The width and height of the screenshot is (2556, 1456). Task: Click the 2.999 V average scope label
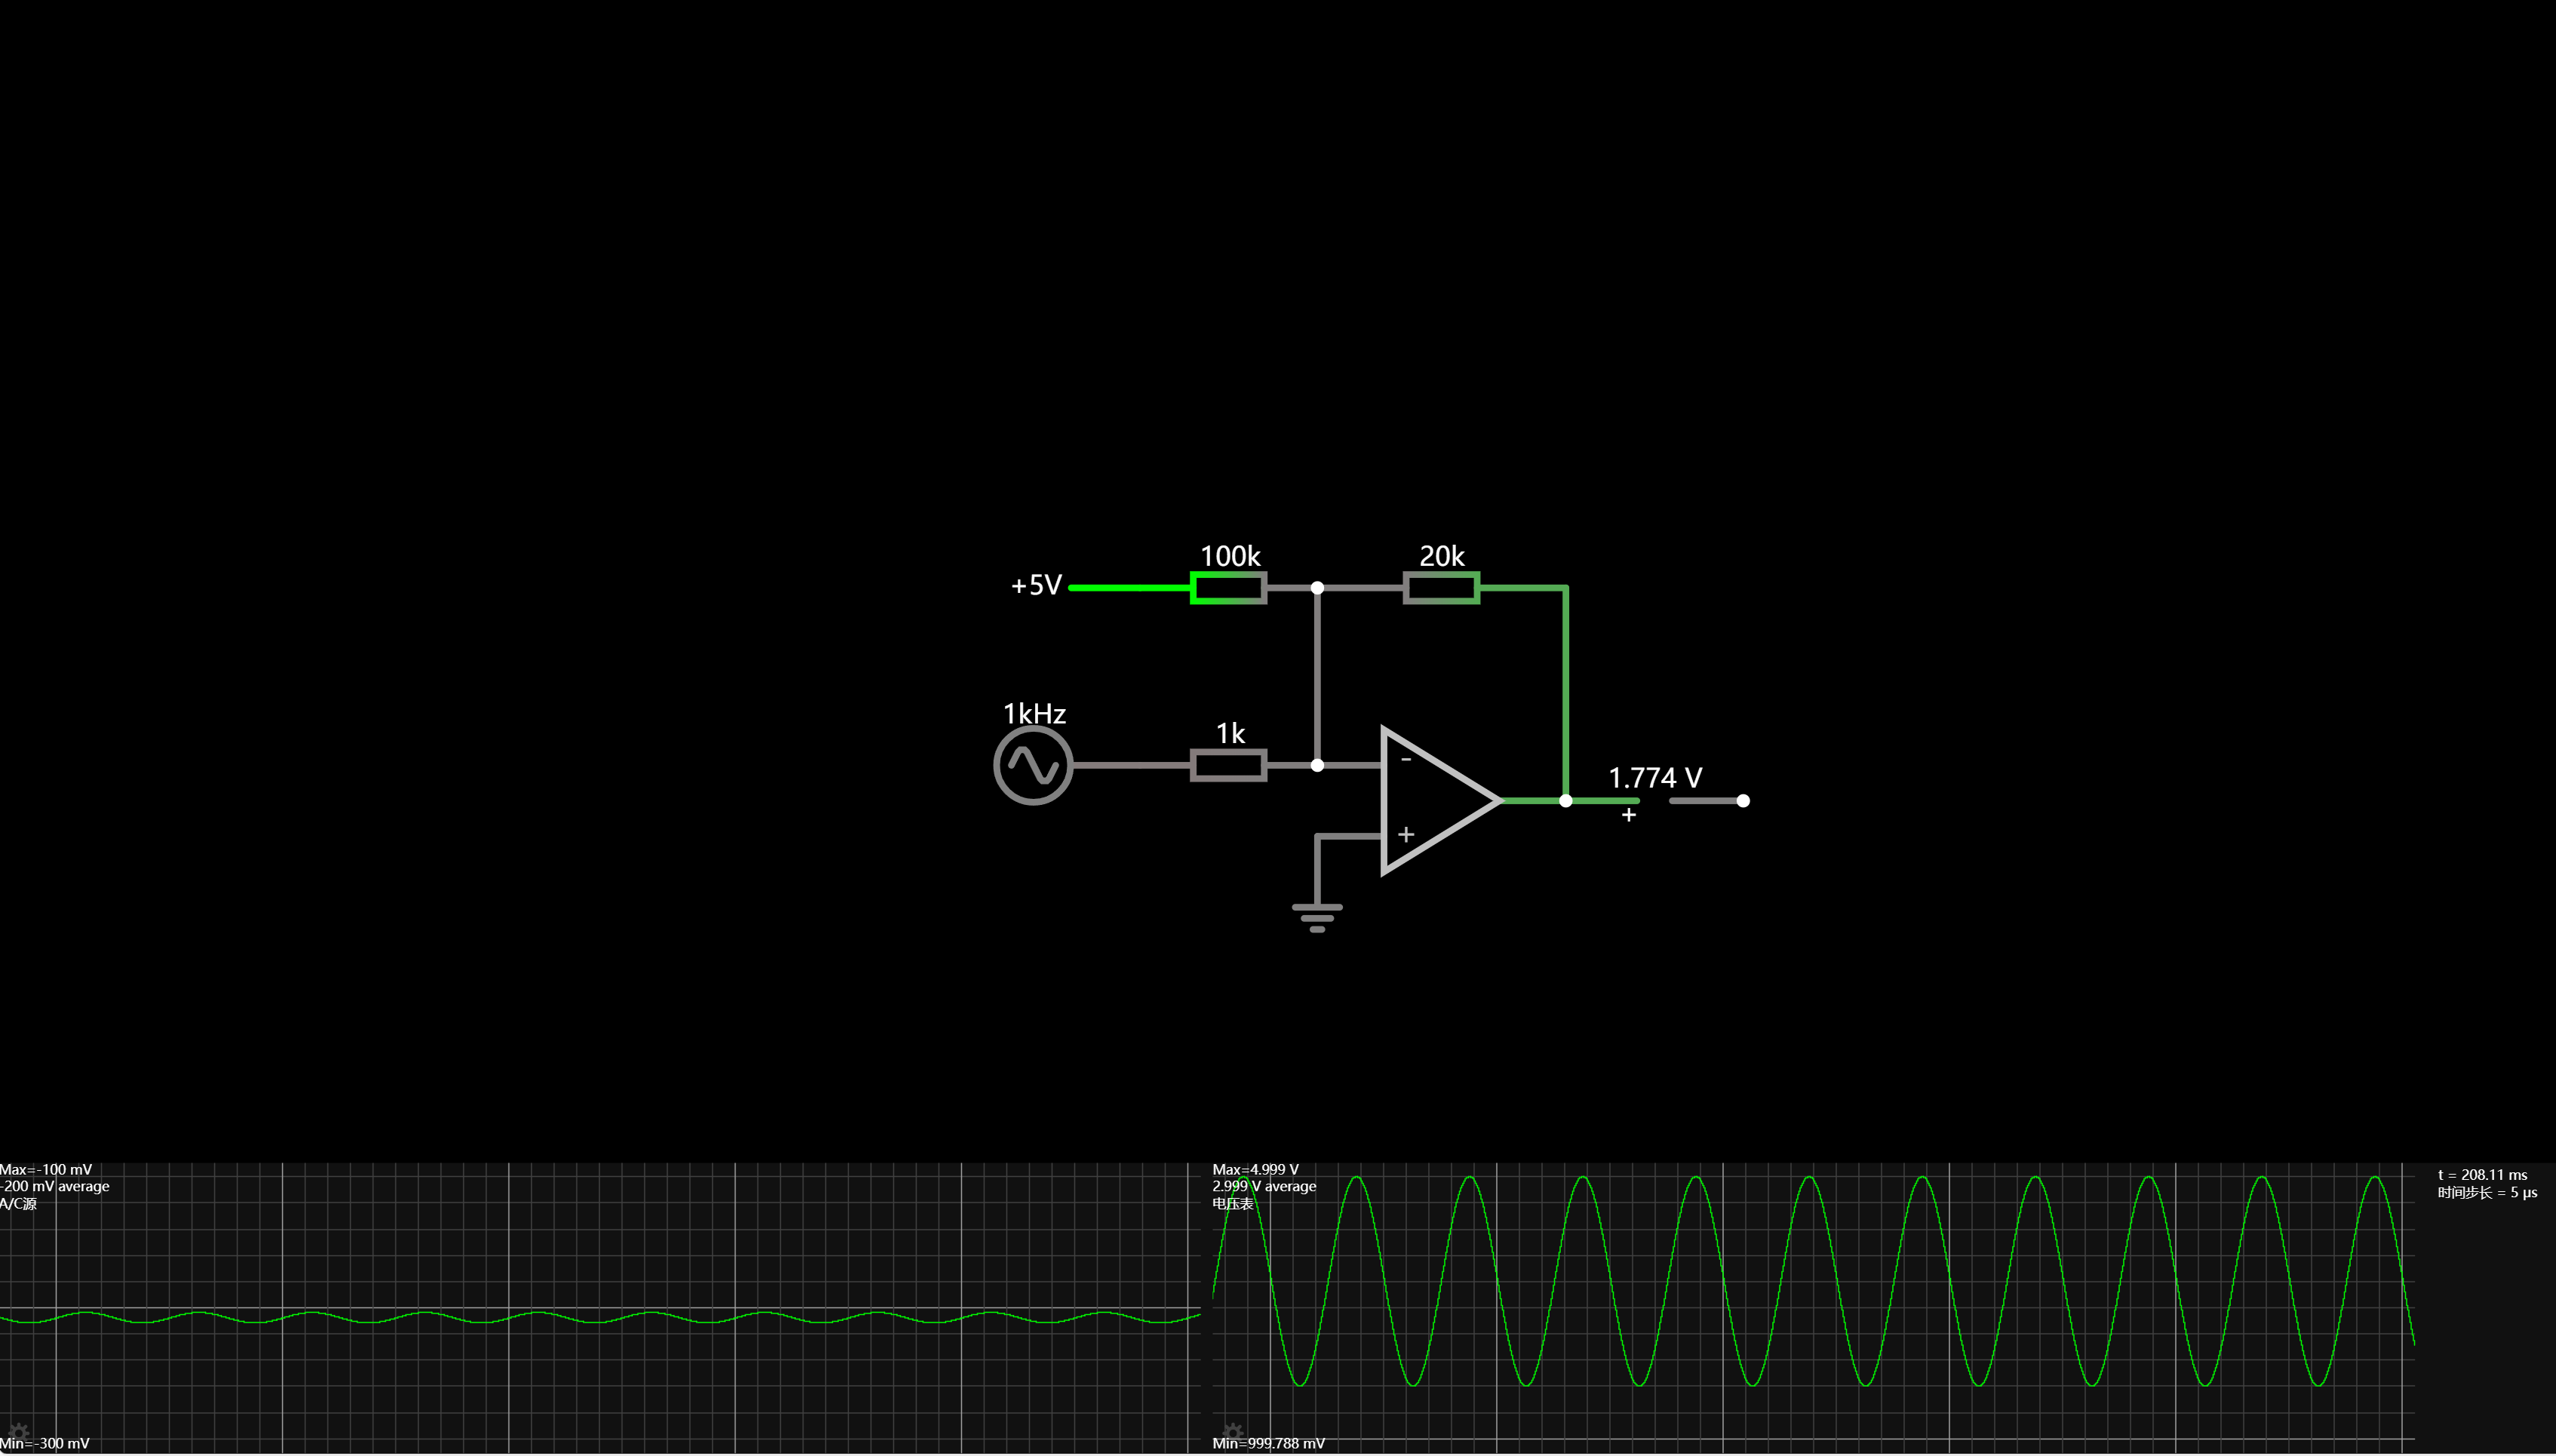click(1264, 1186)
